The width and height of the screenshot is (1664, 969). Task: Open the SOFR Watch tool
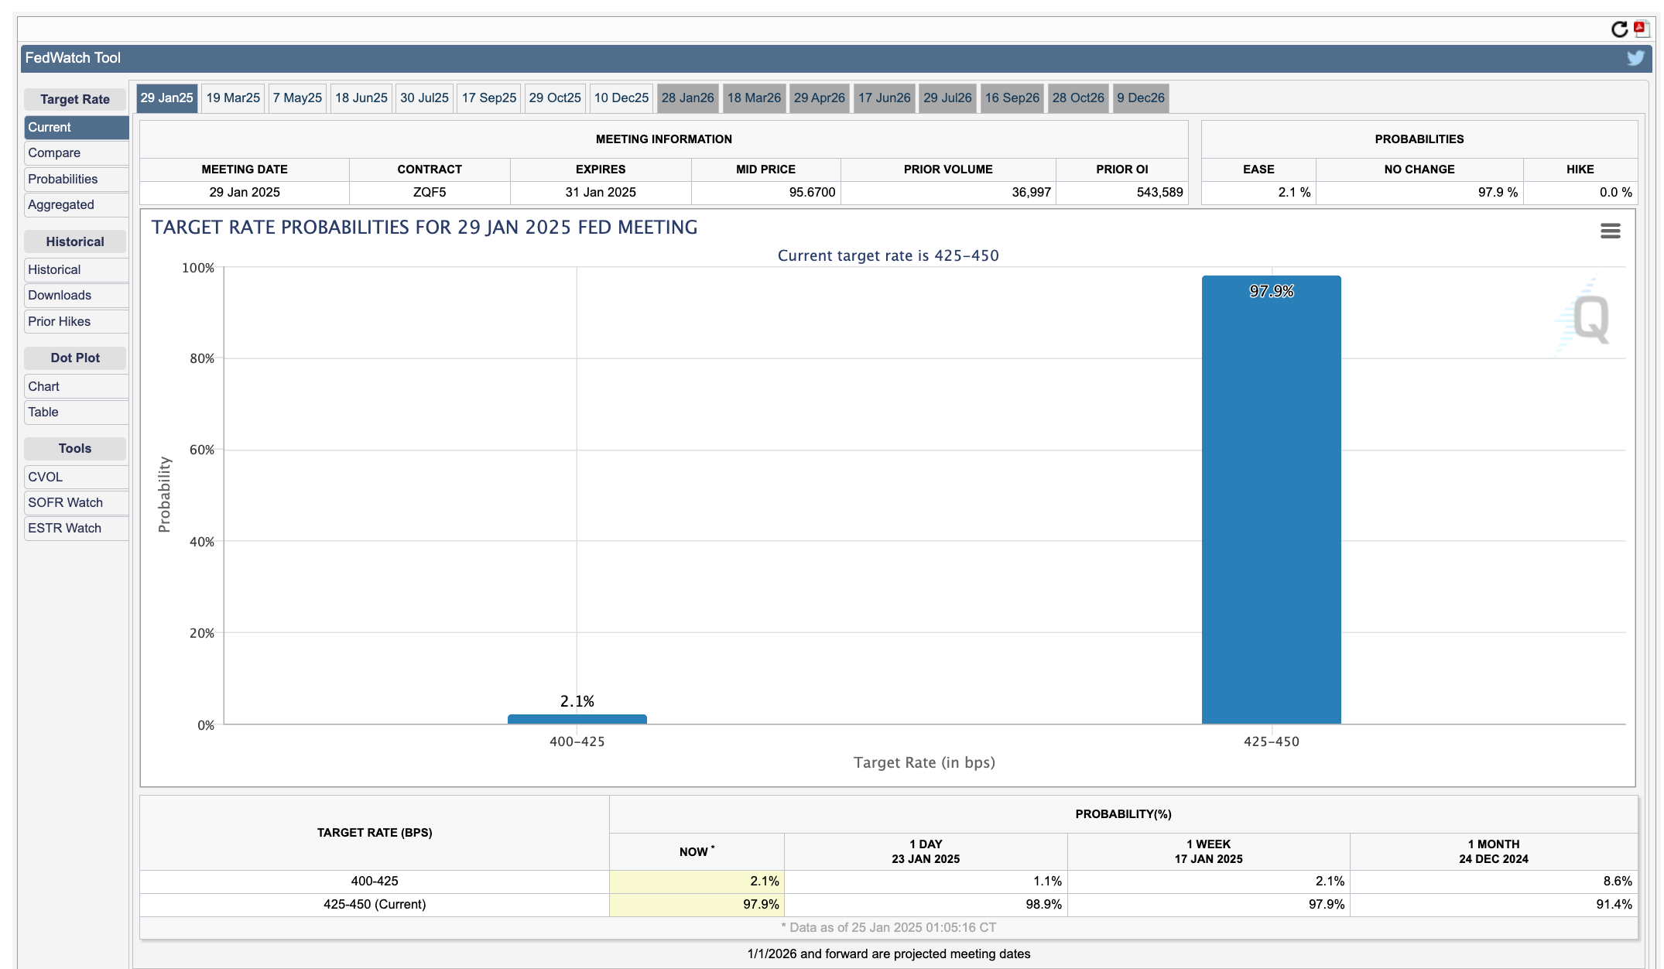(x=77, y=503)
